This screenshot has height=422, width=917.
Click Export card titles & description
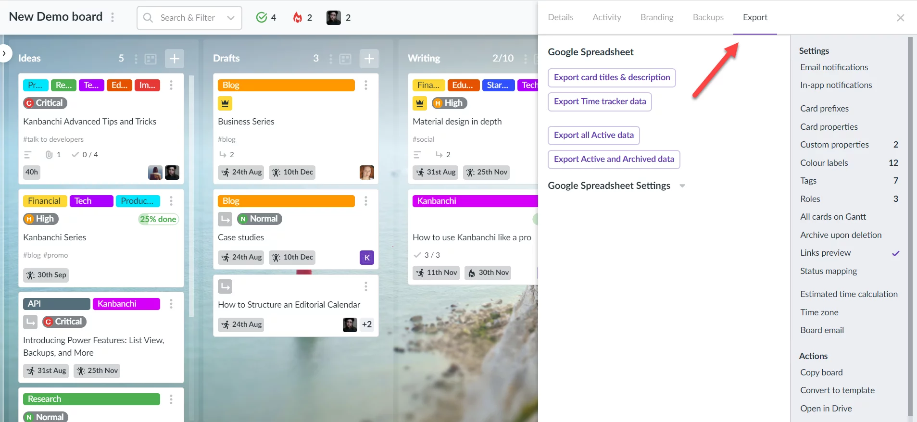click(x=612, y=77)
